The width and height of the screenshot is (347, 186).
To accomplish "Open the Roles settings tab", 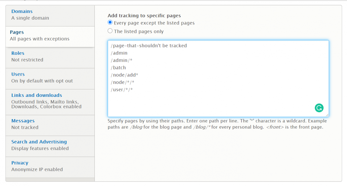I will 18,53.
